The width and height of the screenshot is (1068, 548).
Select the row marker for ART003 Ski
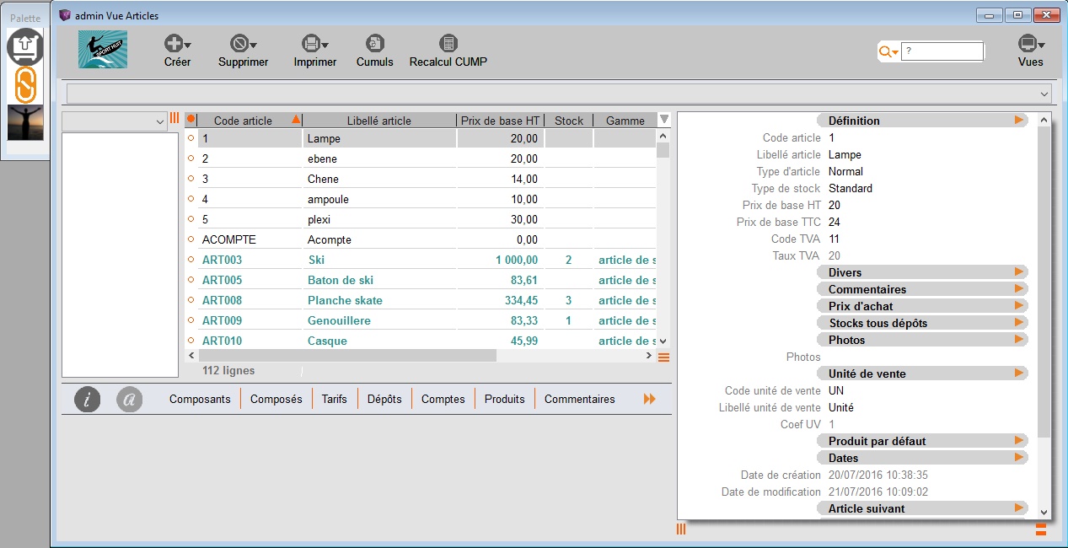click(191, 260)
